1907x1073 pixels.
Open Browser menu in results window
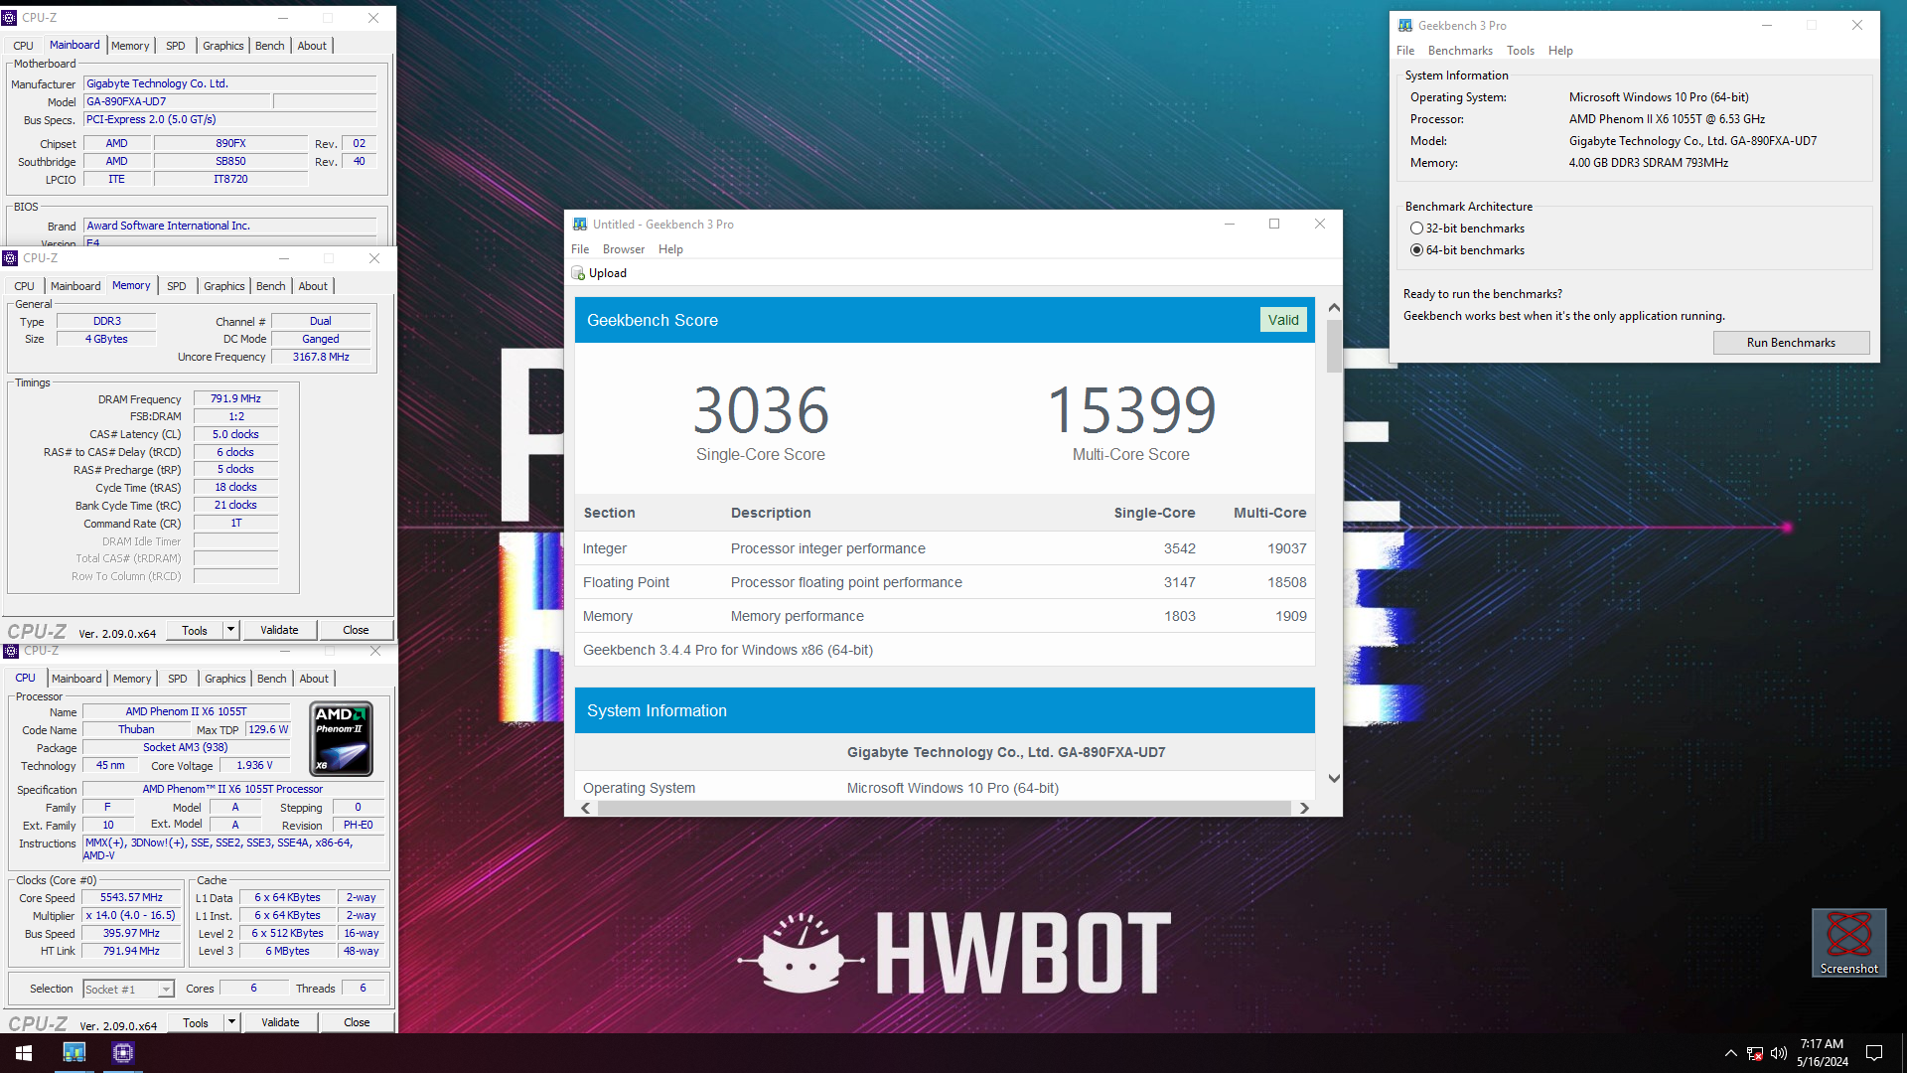[624, 249]
